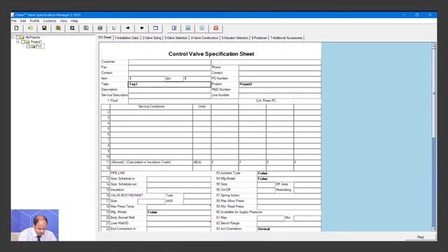Click the Phone input field
448x252 pixels.
[280, 67]
